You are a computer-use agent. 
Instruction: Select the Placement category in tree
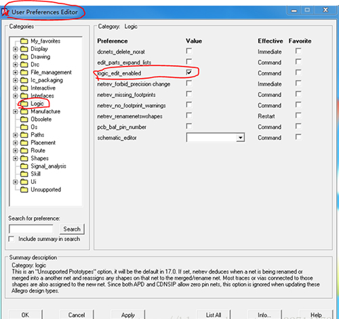43,143
